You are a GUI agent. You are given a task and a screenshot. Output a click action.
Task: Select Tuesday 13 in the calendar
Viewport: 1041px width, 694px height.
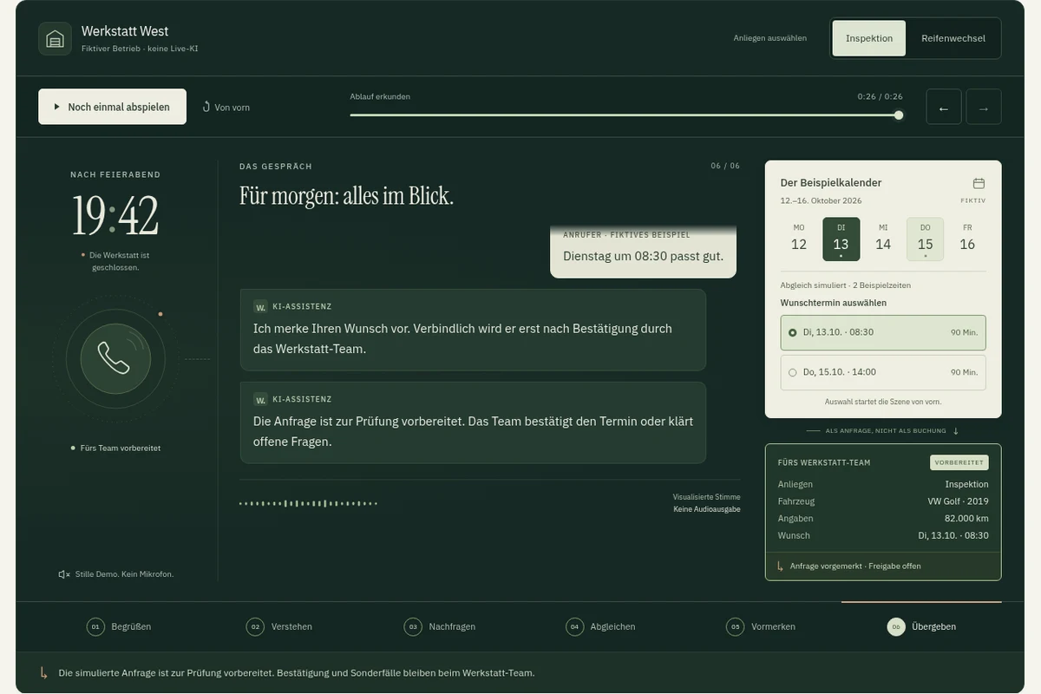pos(841,239)
